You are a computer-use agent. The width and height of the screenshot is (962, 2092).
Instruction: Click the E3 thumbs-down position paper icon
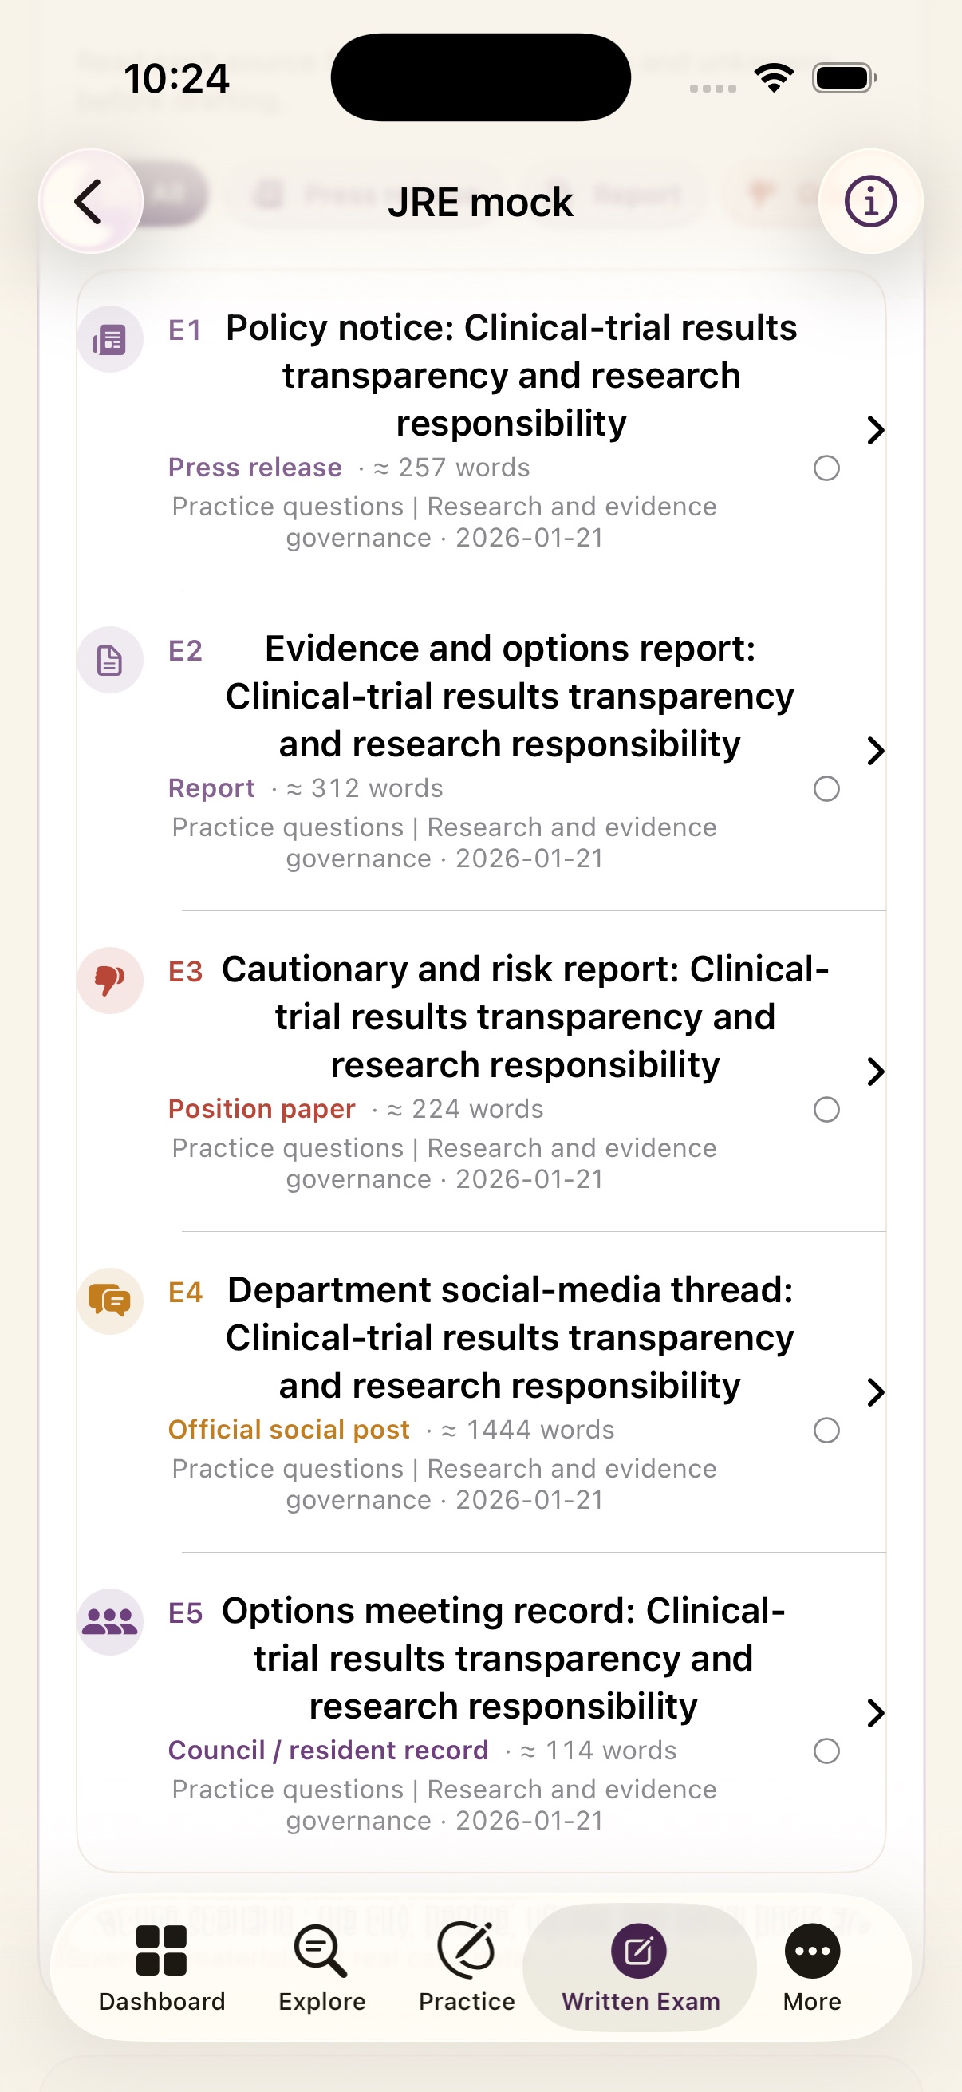109,981
